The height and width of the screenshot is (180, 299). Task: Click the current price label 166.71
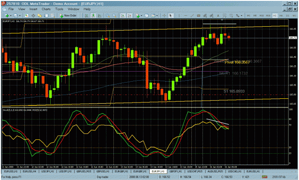coord(293,38)
